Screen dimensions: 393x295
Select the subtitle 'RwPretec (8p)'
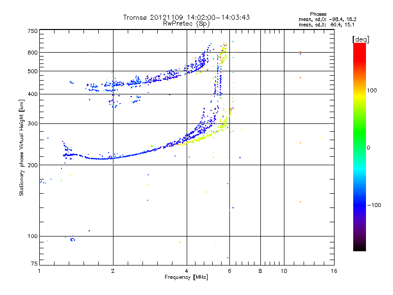(186, 24)
